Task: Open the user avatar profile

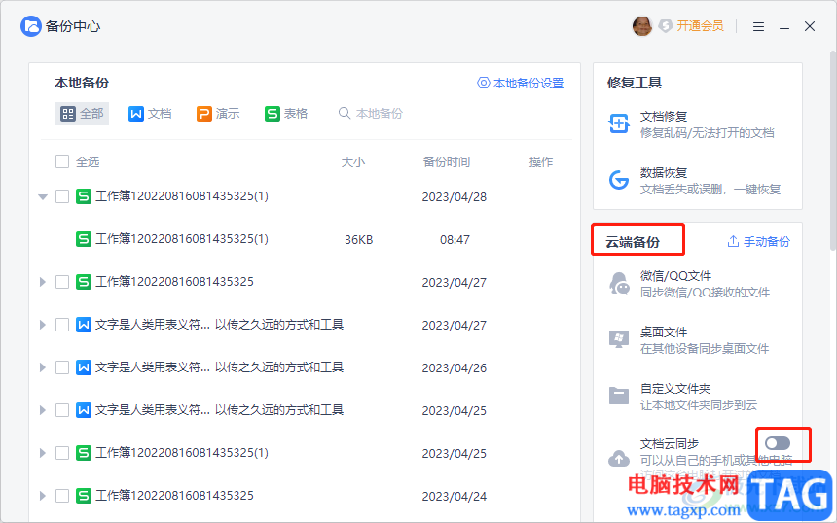Action: pyautogui.click(x=641, y=25)
